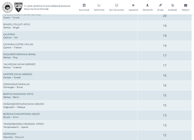The height and width of the screenshot is (140, 194).
Task: Click the Denizcilik sailboat icon
Action: tap(148, 5)
